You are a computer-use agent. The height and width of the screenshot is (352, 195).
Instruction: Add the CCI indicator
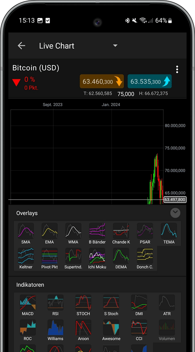(x=139, y=330)
